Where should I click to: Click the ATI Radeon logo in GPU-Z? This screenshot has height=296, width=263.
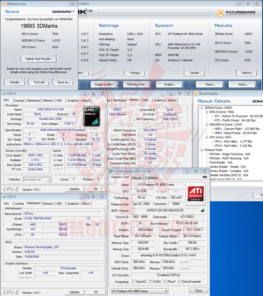click(x=195, y=194)
